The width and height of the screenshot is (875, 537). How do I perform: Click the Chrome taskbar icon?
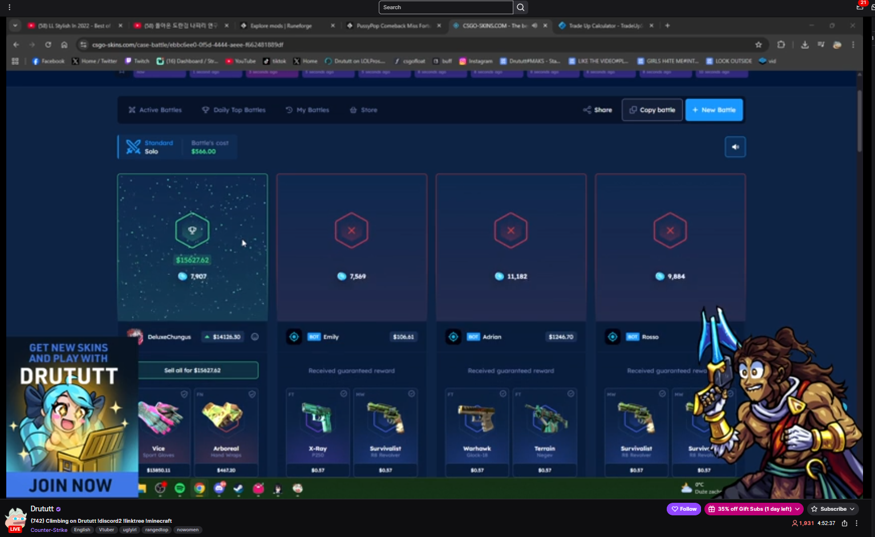199,488
